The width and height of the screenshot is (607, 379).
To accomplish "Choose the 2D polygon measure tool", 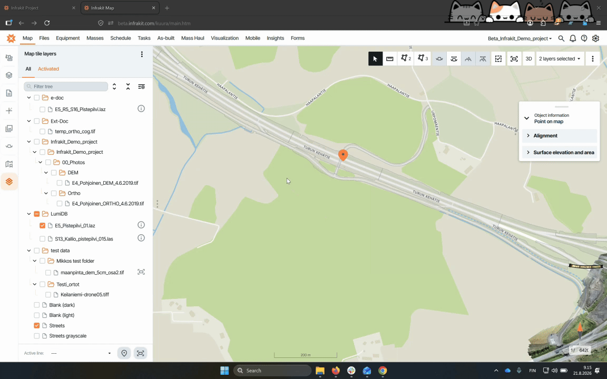I will 406,59.
